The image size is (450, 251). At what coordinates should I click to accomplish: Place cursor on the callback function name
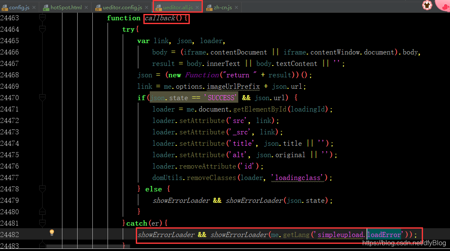(x=160, y=18)
